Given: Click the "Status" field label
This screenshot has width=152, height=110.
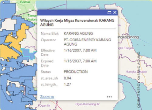Looking at the screenshot, I should click(46, 72).
